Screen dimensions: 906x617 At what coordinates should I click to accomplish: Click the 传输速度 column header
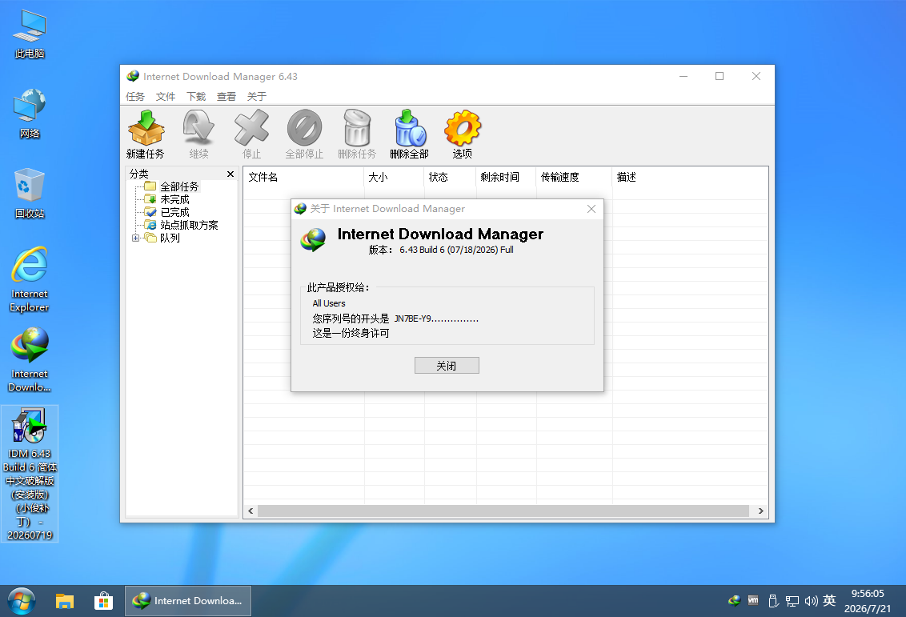(574, 177)
